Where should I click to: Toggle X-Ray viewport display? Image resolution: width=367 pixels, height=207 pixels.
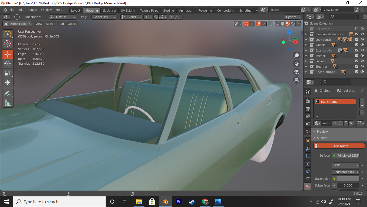270,24
